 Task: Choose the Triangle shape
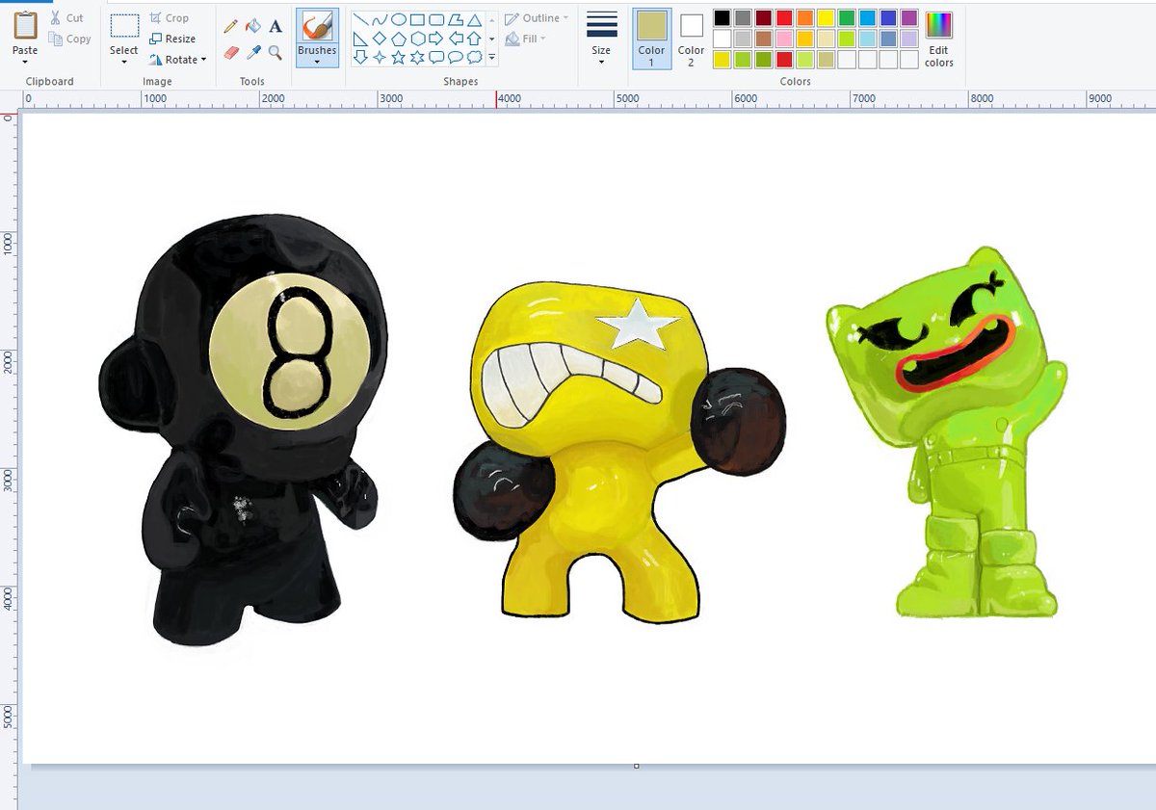click(474, 19)
